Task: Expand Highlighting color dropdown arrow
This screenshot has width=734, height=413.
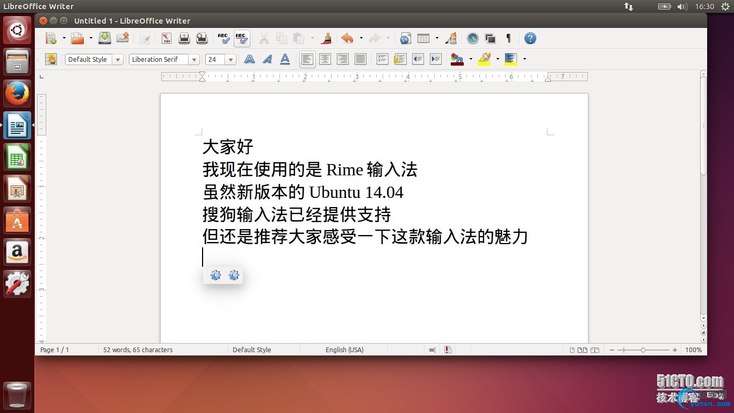Action: point(498,59)
